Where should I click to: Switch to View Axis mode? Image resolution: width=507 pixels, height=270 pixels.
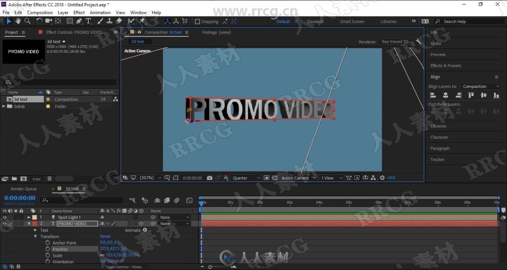185,21
